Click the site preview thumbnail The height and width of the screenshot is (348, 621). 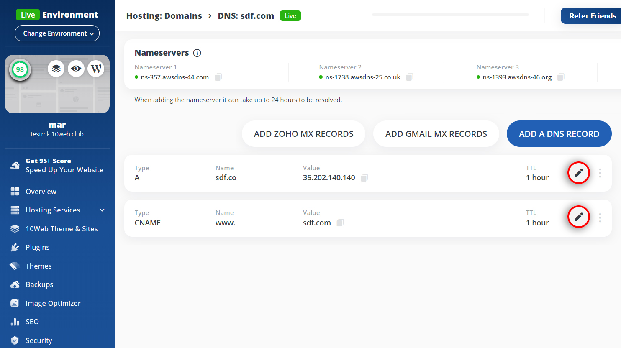pos(57,84)
